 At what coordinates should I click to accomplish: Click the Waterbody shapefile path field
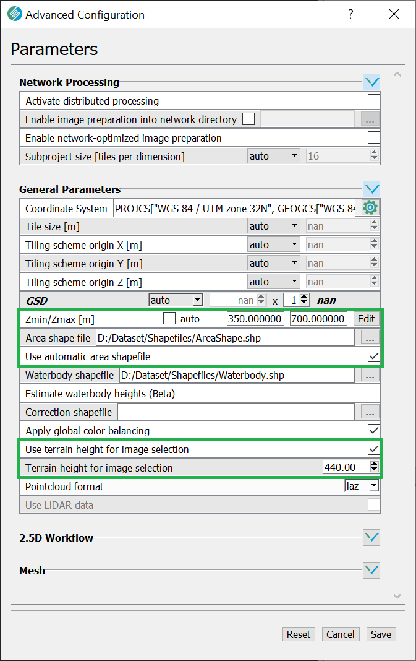[x=237, y=375]
